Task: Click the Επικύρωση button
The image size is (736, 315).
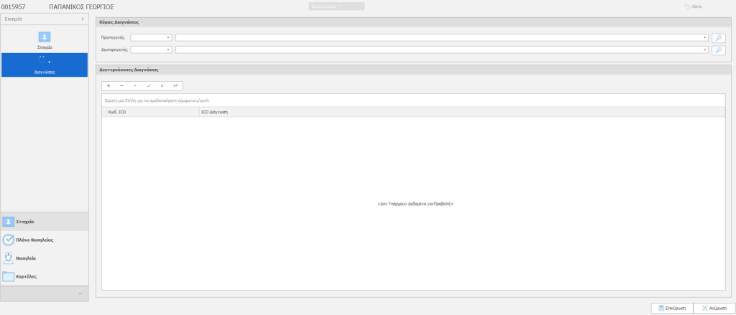Action: [x=672, y=308]
